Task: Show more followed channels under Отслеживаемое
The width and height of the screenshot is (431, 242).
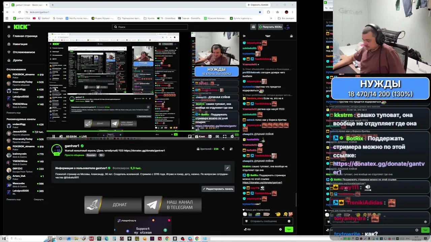Action: click(x=13, y=113)
